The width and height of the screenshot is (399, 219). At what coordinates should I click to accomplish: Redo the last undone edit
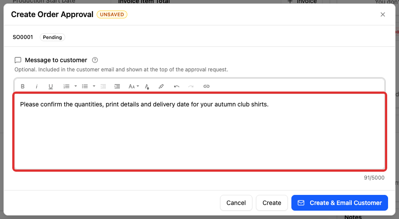(x=191, y=86)
